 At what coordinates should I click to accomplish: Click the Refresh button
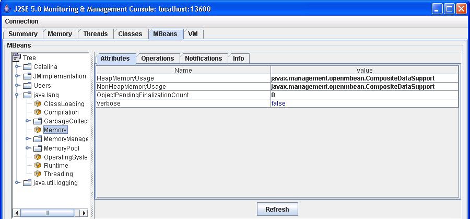point(277,209)
